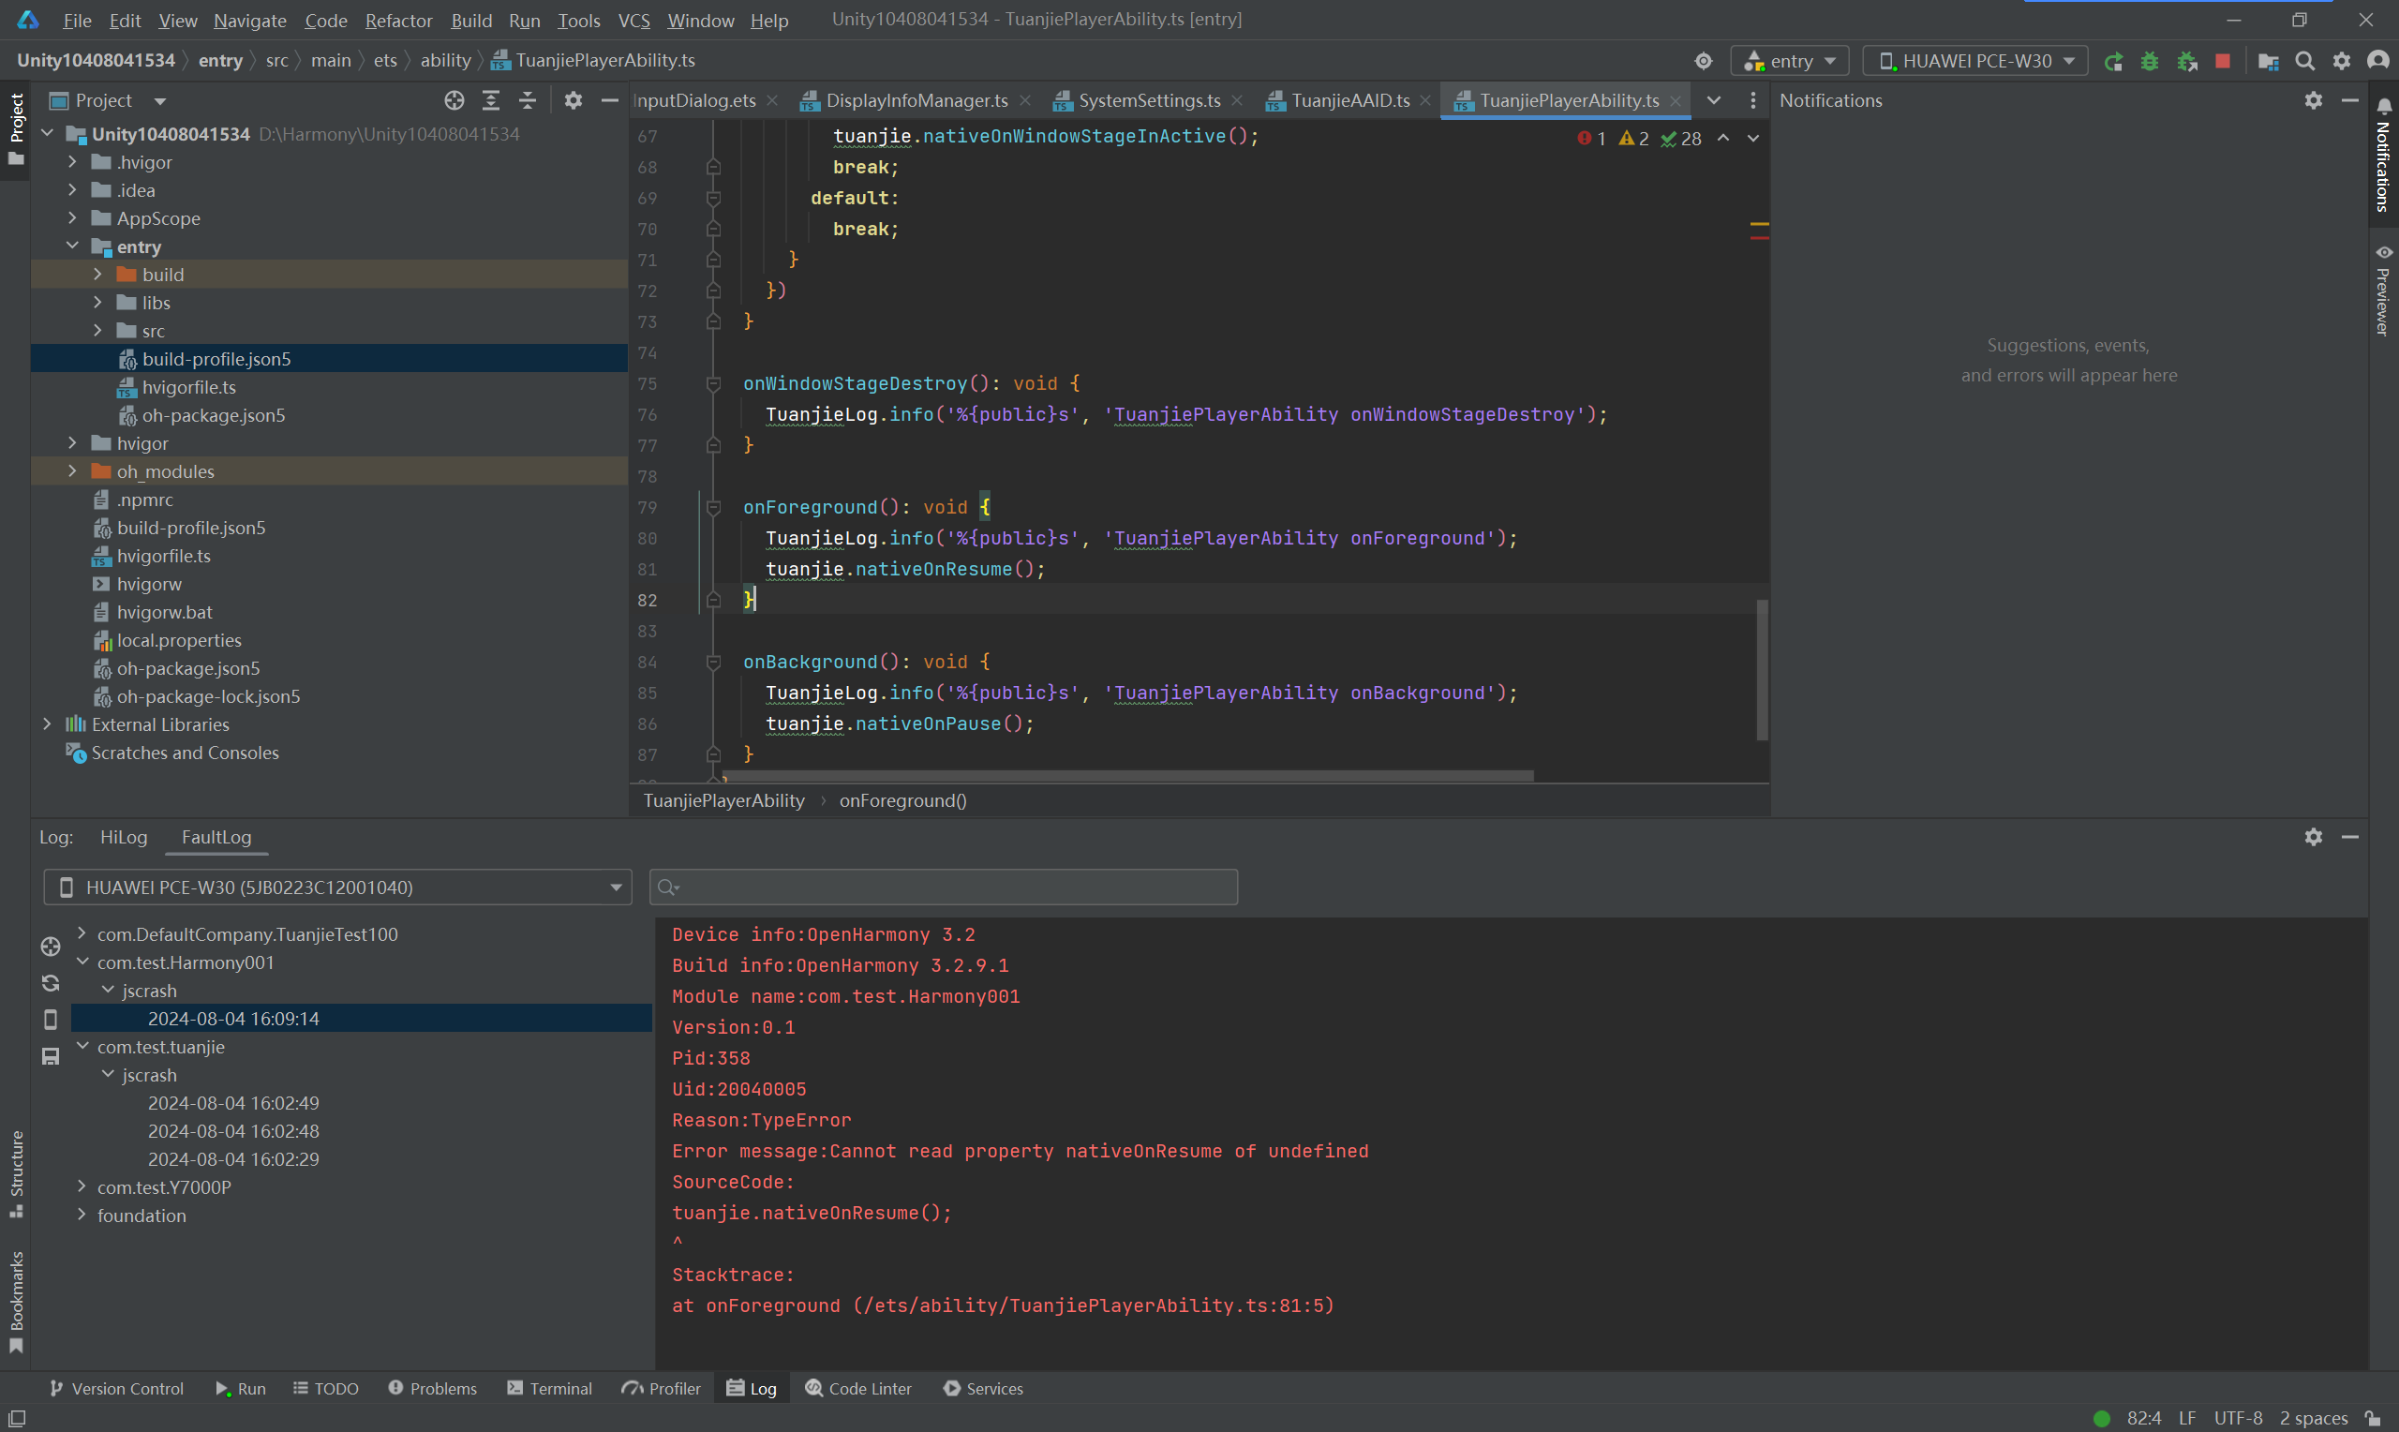Click the refresh icon in FaultLog sidebar
The height and width of the screenshot is (1432, 2399).
(x=52, y=983)
